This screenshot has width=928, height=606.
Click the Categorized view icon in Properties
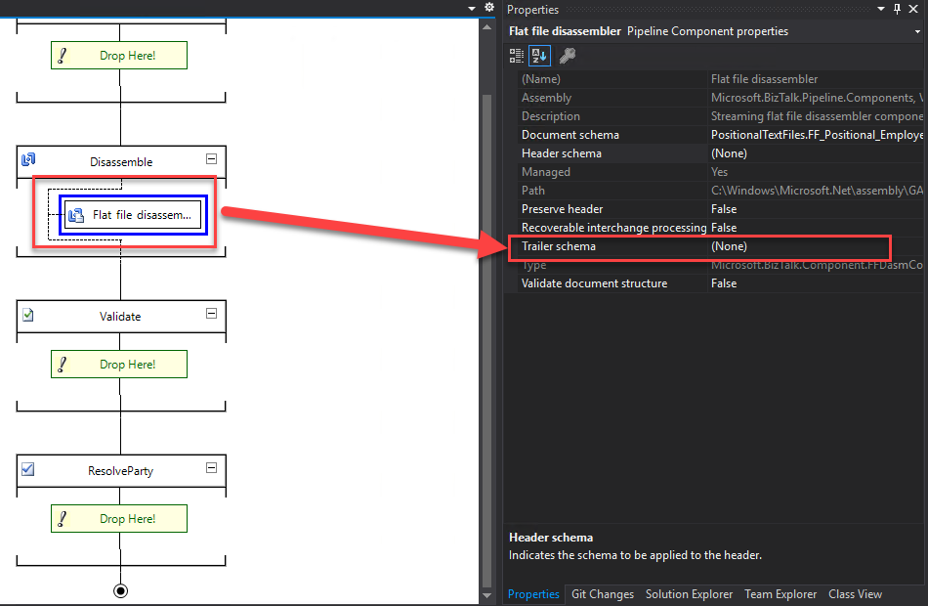517,56
